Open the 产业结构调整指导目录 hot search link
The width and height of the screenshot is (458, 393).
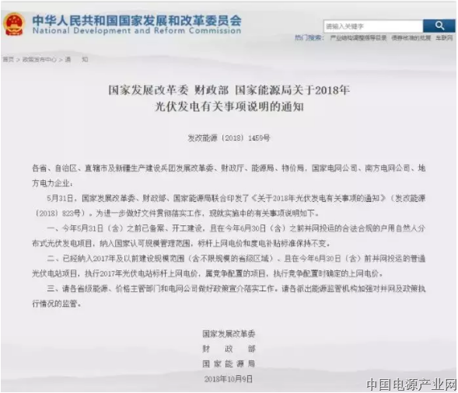coord(358,37)
